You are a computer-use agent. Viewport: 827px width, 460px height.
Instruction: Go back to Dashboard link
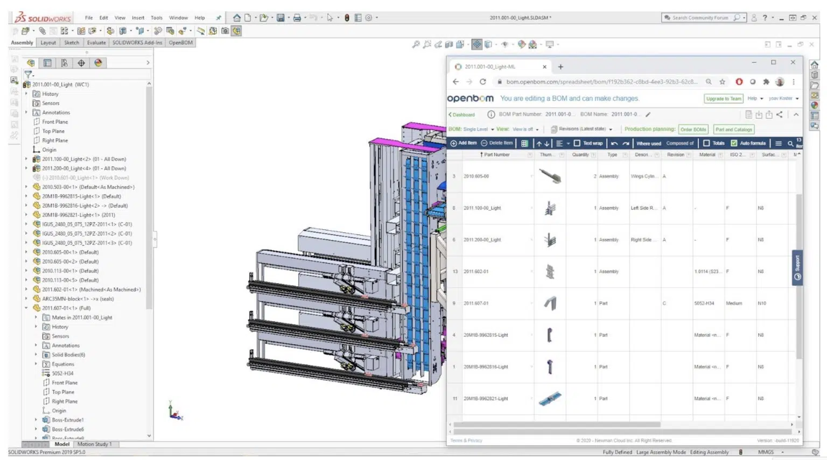coord(462,115)
